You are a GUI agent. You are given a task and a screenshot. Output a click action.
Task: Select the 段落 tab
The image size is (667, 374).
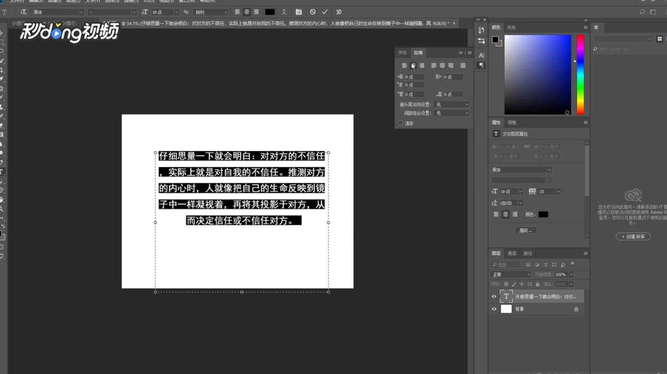(418, 53)
